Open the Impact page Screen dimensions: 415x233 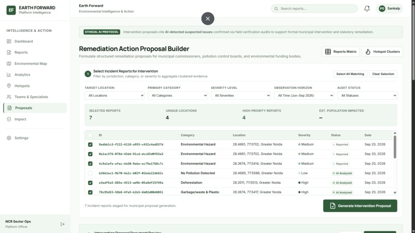click(x=35, y=119)
